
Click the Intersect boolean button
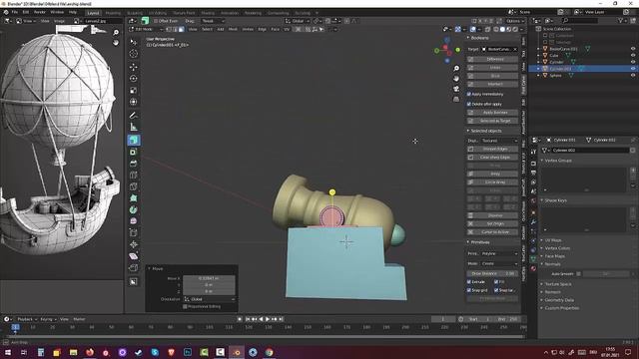click(x=492, y=84)
